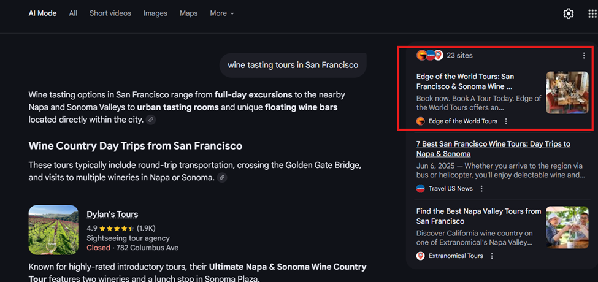
Task: Open options beside Edge of the World Tours
Action: [506, 121]
